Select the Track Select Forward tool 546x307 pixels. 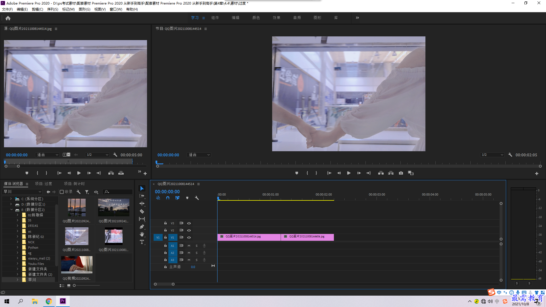pos(142,196)
